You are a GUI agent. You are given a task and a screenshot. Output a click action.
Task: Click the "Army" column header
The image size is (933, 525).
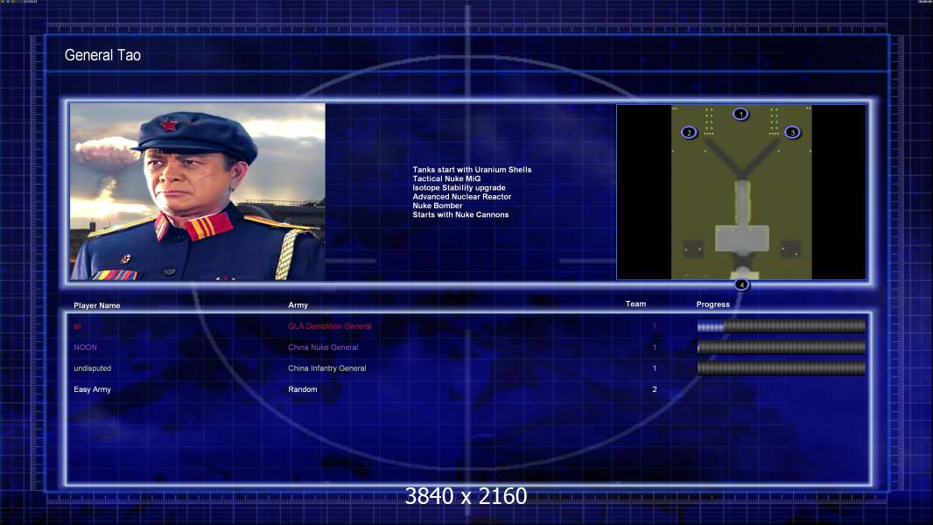pyautogui.click(x=298, y=305)
